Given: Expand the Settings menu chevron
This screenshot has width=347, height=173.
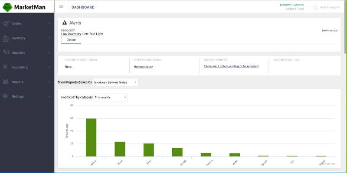Looking at the screenshot, I should (49, 96).
